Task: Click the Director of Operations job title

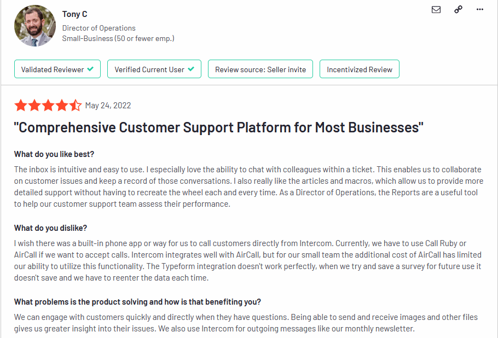Action: coord(99,28)
